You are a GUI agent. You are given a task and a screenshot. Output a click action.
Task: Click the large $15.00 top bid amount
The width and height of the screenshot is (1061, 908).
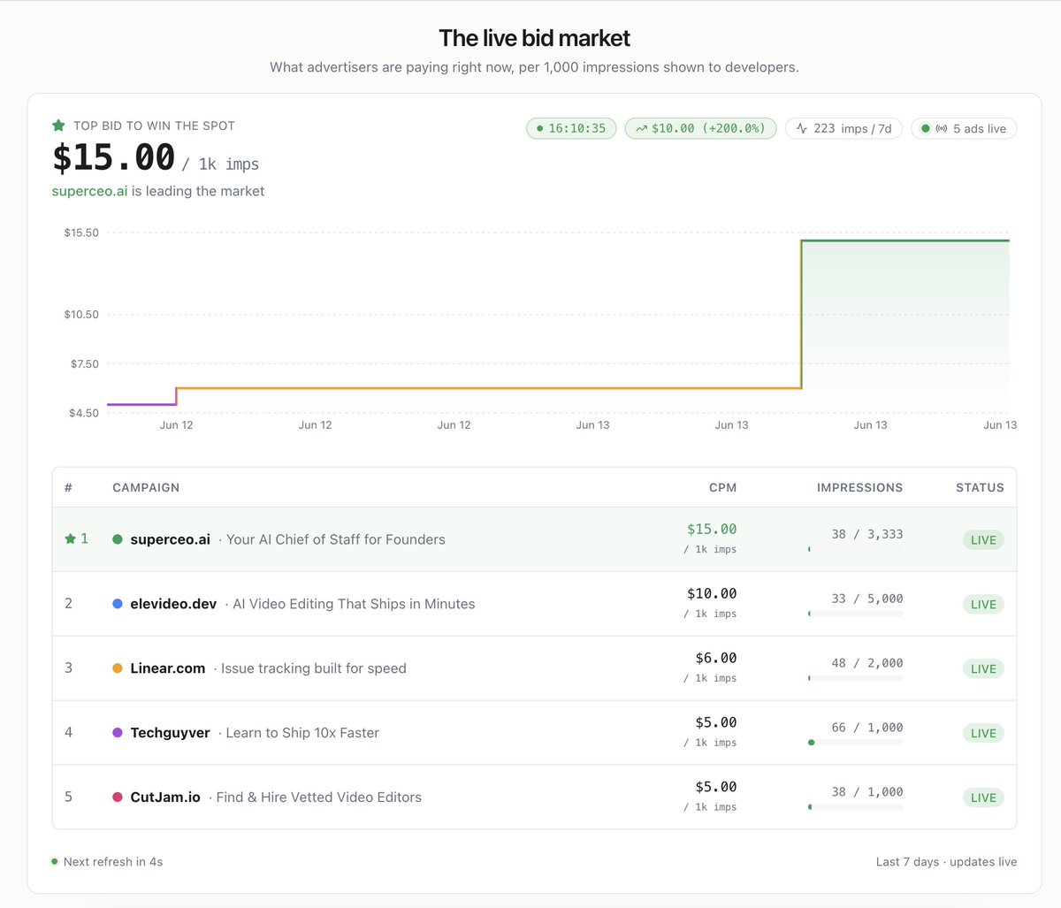114,157
